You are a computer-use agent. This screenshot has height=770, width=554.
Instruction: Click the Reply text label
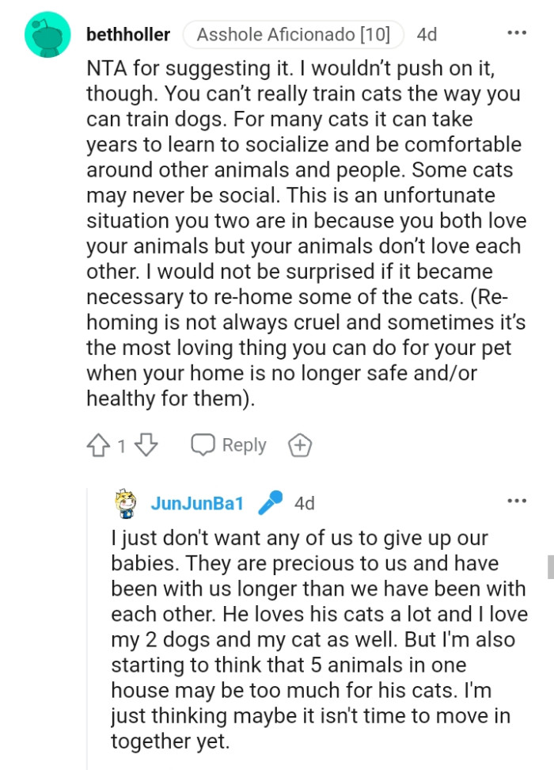point(244,445)
